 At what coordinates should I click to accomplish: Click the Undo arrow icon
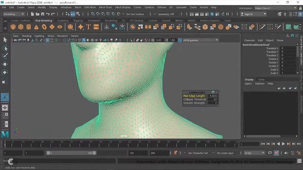pyautogui.click(x=47, y=14)
